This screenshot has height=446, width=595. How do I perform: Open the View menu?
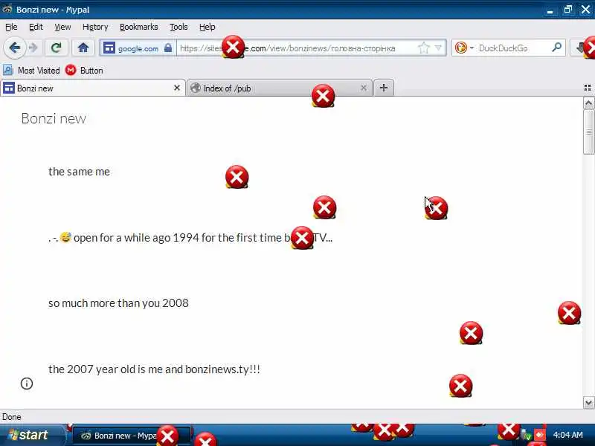tap(62, 27)
